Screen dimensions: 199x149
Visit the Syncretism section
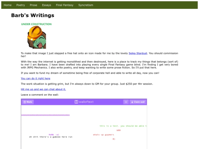click(85, 5)
